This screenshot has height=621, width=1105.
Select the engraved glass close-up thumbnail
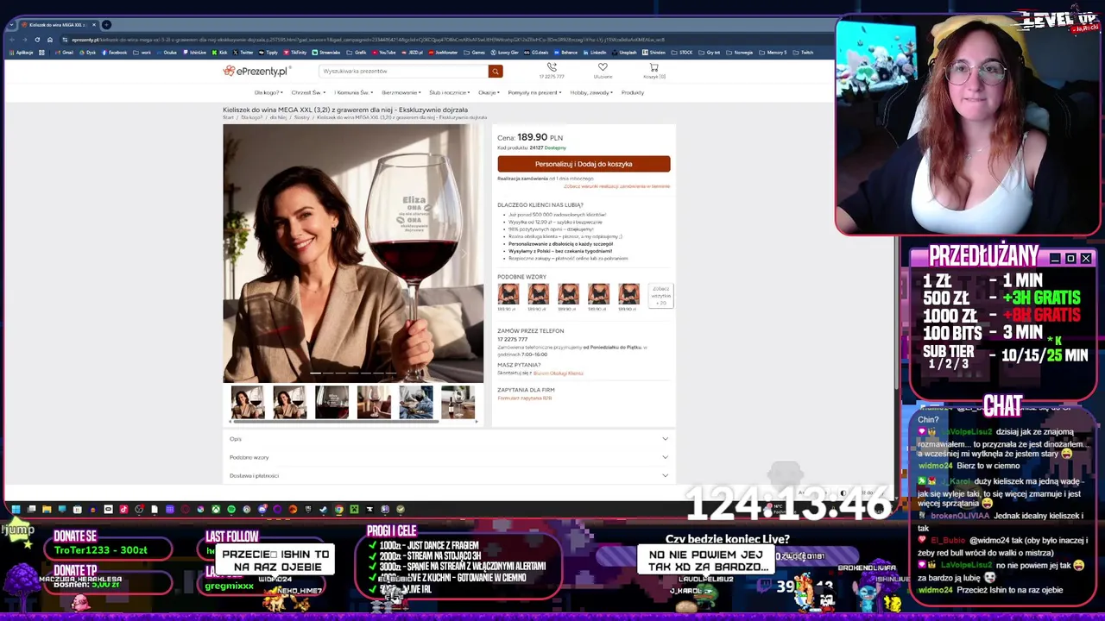tap(331, 403)
